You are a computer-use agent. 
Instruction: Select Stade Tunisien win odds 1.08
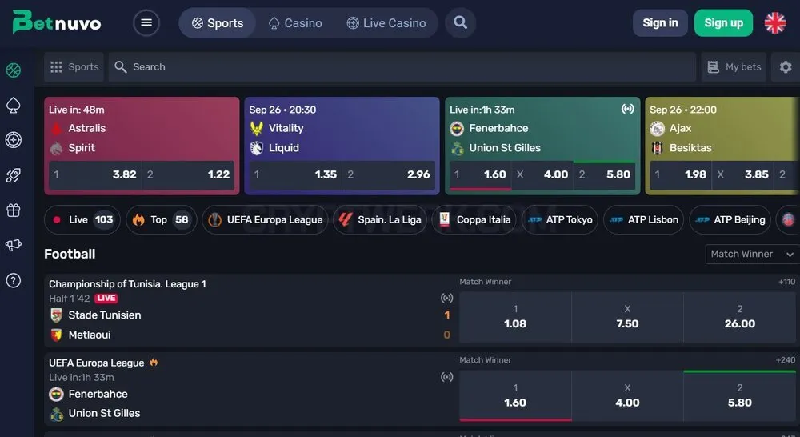pos(515,316)
